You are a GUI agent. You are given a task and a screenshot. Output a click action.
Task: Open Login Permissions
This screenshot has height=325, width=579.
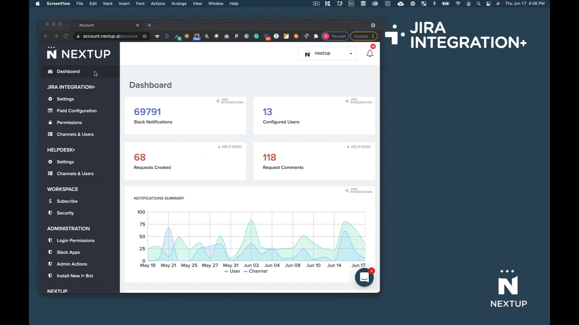pos(80,240)
